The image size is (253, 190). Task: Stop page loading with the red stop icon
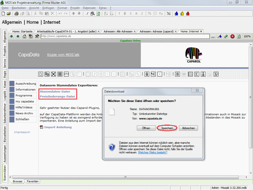pos(232,36)
